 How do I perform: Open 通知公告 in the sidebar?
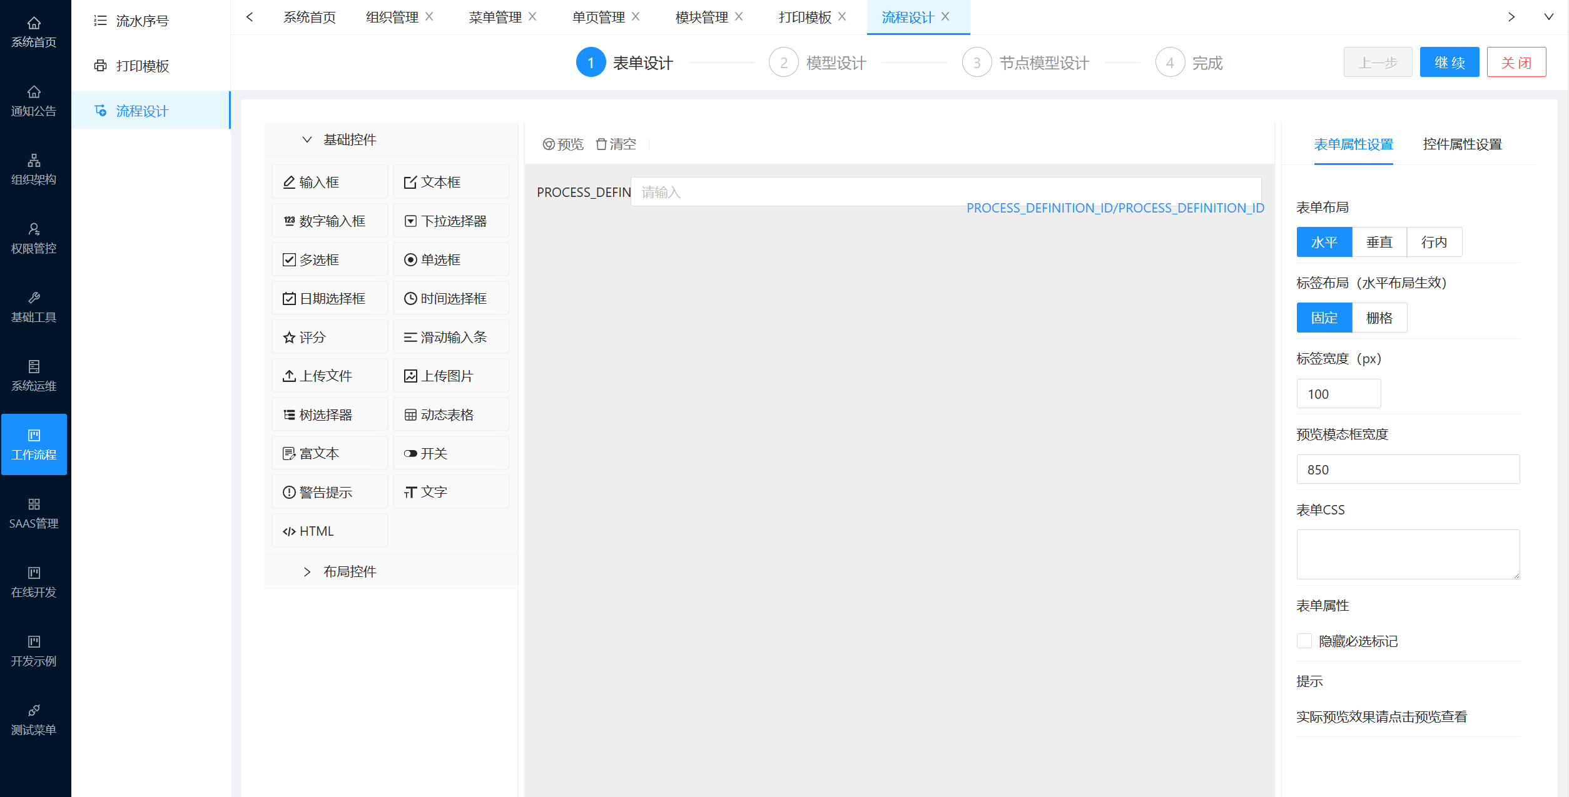click(34, 101)
